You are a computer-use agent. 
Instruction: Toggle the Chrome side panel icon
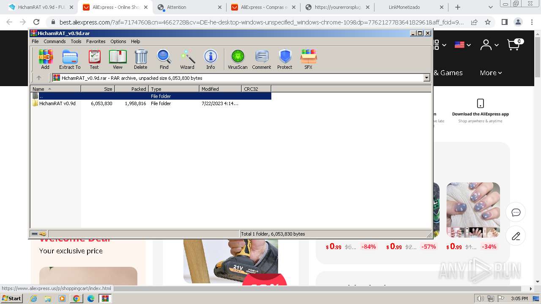504,22
